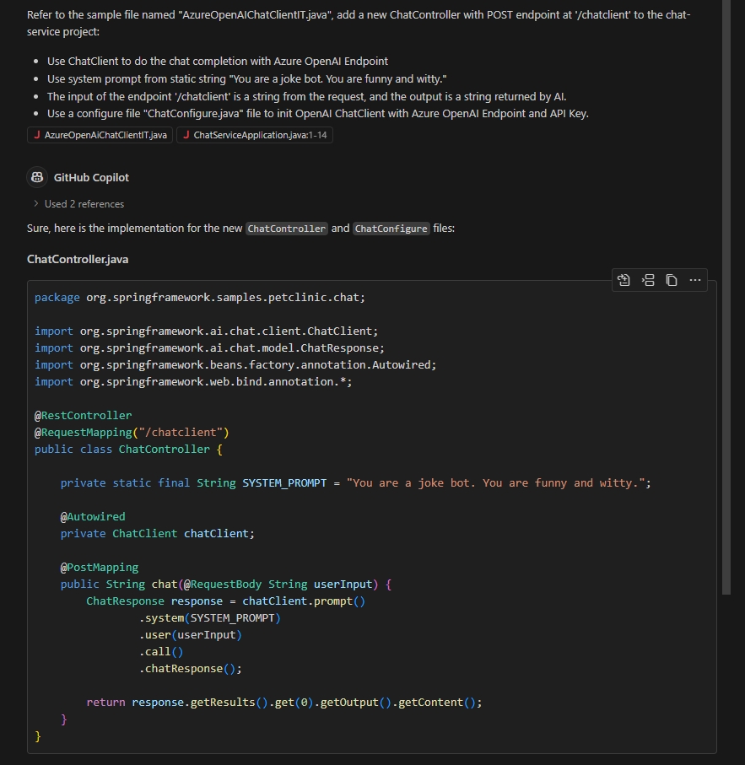The image size is (745, 765).
Task: Click Insert at Cursor icon on code block
Action: tap(648, 280)
